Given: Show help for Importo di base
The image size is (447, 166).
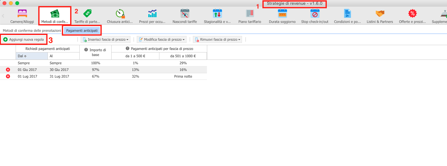Looking at the screenshot, I should [86, 50].
